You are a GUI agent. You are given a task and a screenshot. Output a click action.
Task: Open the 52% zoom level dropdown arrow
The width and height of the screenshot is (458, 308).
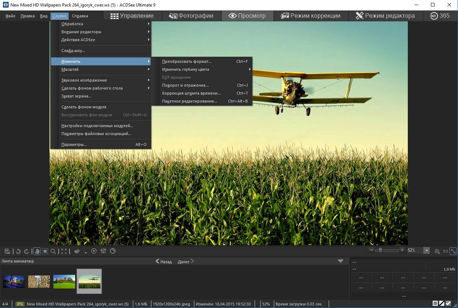427,251
